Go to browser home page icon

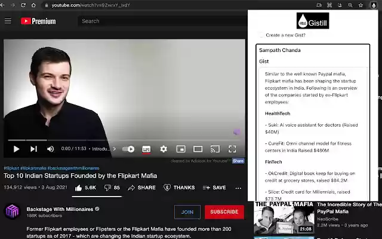coord(33,5)
